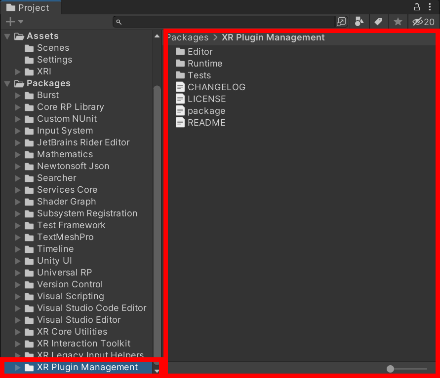440x378 pixels.
Task: Click the README file icon
Action: click(180, 122)
